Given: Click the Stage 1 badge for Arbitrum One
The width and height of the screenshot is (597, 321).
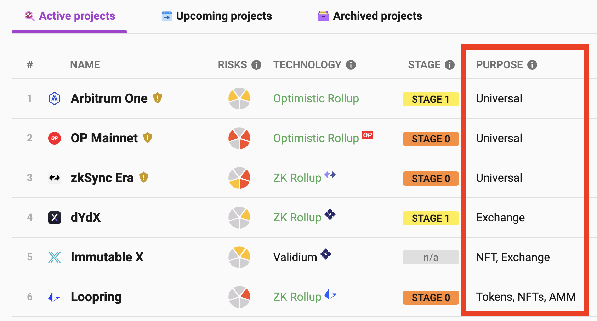Looking at the screenshot, I should [x=431, y=99].
